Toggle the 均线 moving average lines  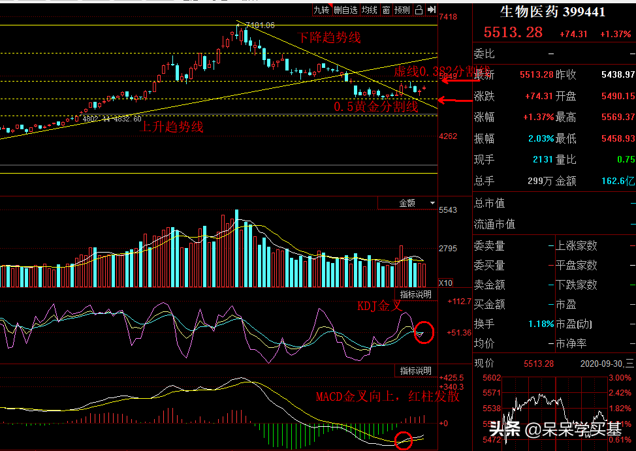(x=370, y=10)
